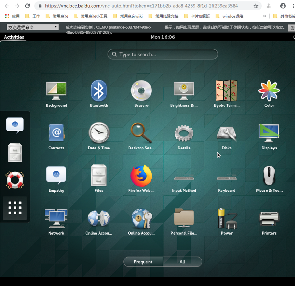Image resolution: width=295 pixels, height=286 pixels.
Task: Launch Empathy from the app grid
Action: [x=56, y=179]
